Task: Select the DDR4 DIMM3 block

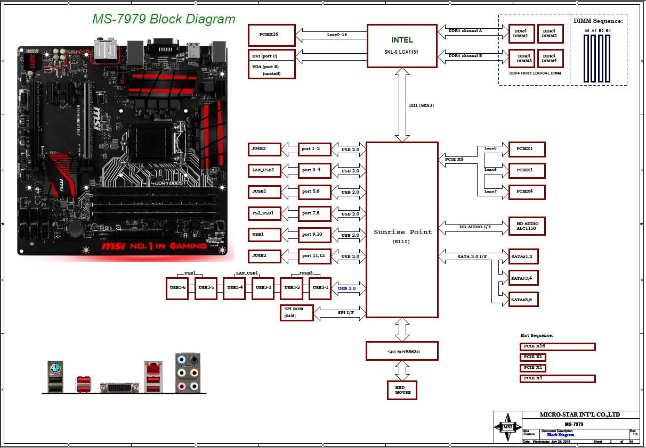Action: (521, 58)
